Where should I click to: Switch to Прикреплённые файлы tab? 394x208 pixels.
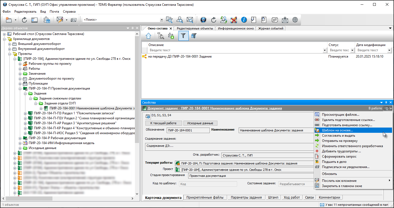click(x=205, y=197)
